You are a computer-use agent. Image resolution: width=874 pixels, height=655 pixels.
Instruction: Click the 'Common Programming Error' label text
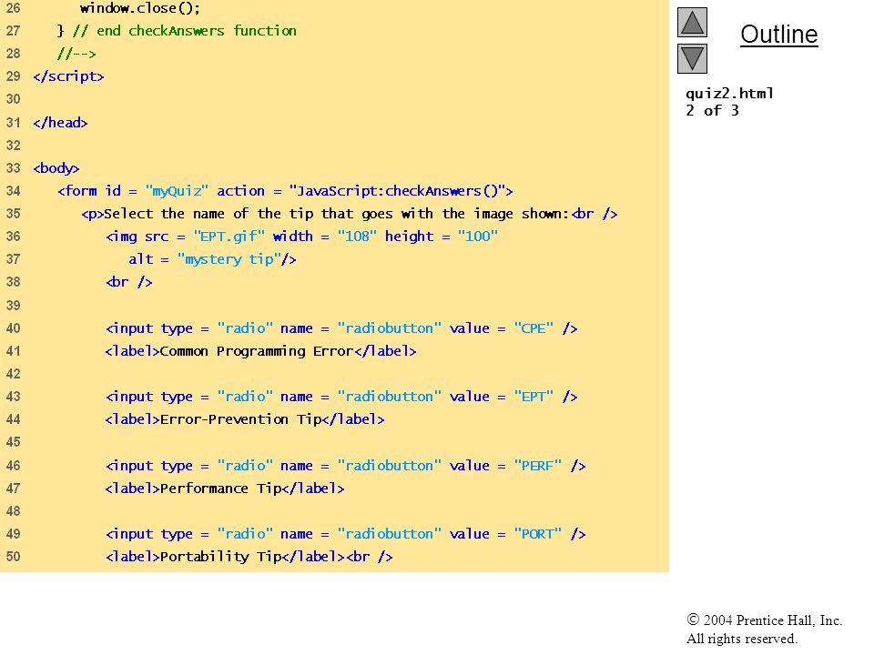pos(257,351)
